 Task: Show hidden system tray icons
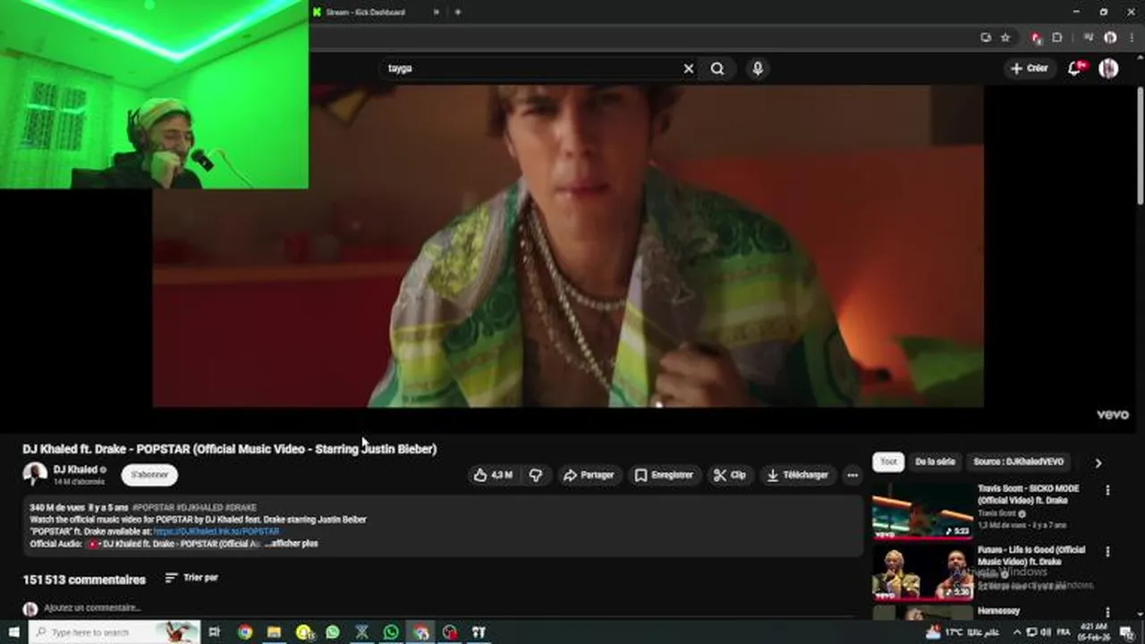[1016, 632]
